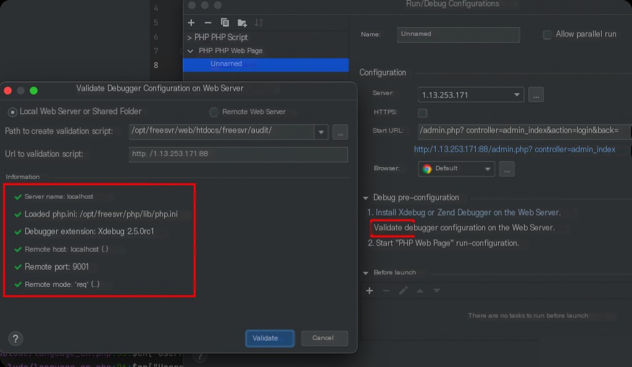Move Before launch task up
The height and width of the screenshot is (367, 632).
[420, 291]
